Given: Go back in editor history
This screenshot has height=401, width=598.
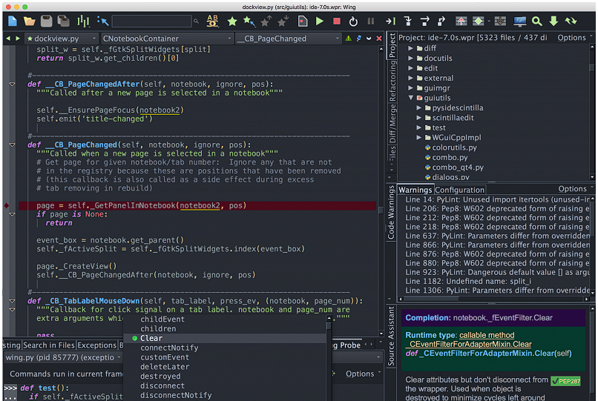Looking at the screenshot, I should 8,39.
